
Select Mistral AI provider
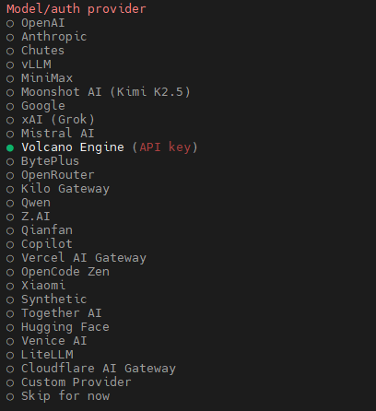[51, 134]
